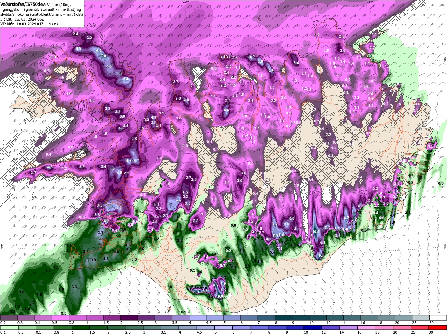Click the darkest purple 2 swatch, upper legend row
The width and height of the screenshot is (447, 335).
tap(129, 318)
